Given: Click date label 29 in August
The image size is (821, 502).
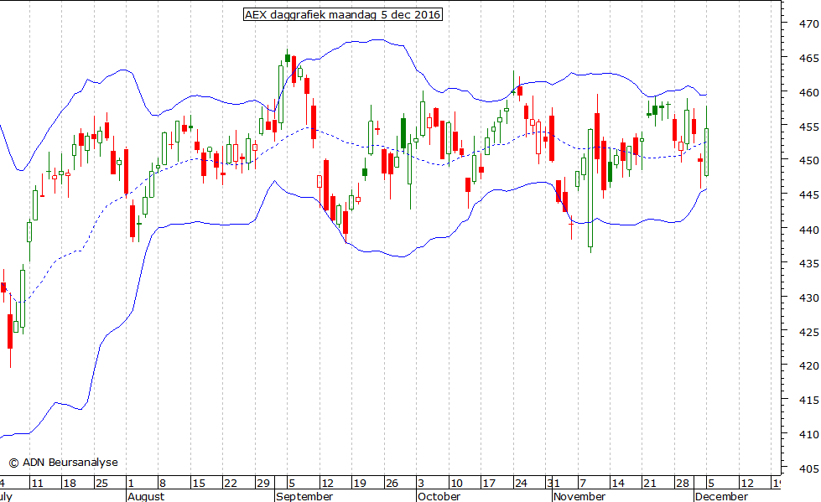Looking at the screenshot, I should click(263, 484).
